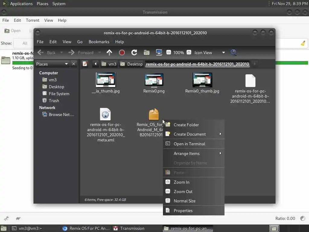Click Transmission filter clear broom icon
Image resolution: width=309 pixels, height=232 pixels.
pyautogui.click(x=303, y=43)
